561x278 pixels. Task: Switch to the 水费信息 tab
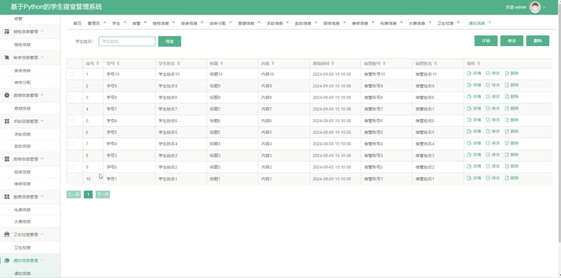tap(417, 23)
